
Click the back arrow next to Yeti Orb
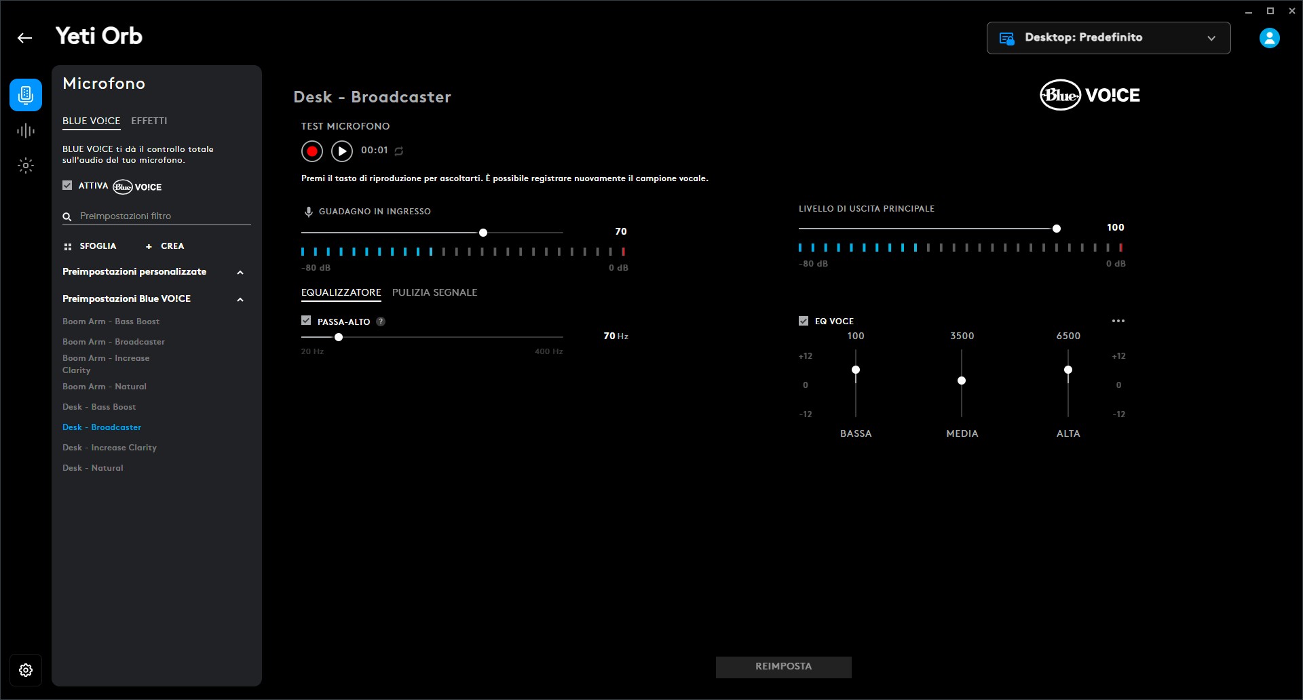(25, 38)
